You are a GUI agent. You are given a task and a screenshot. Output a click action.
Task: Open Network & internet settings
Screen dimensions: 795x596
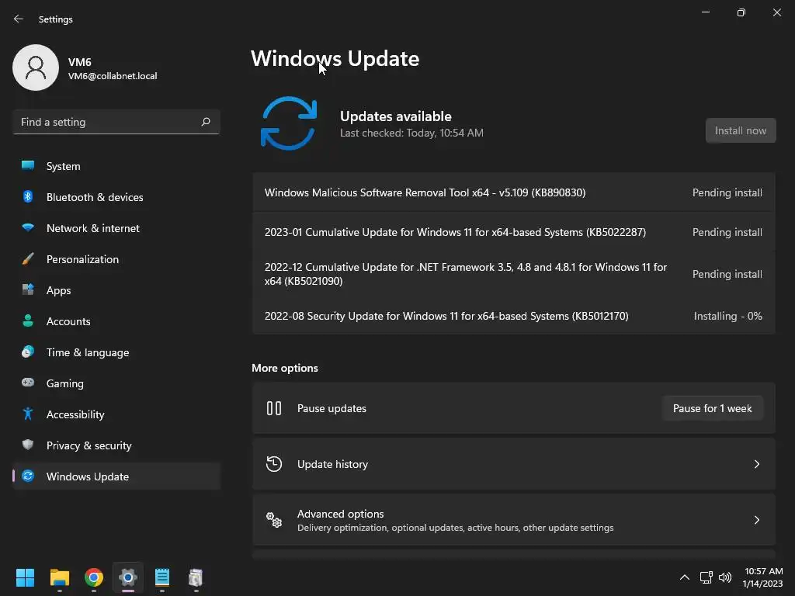click(116, 228)
